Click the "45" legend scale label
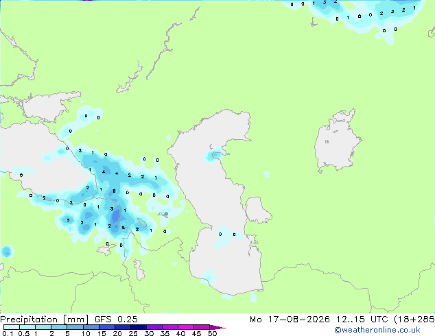This screenshot has height=336, width=435. (x=196, y=333)
